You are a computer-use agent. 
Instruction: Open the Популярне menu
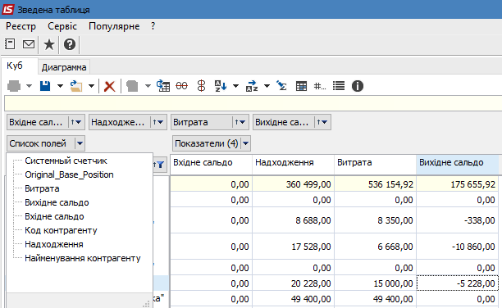coord(114,26)
